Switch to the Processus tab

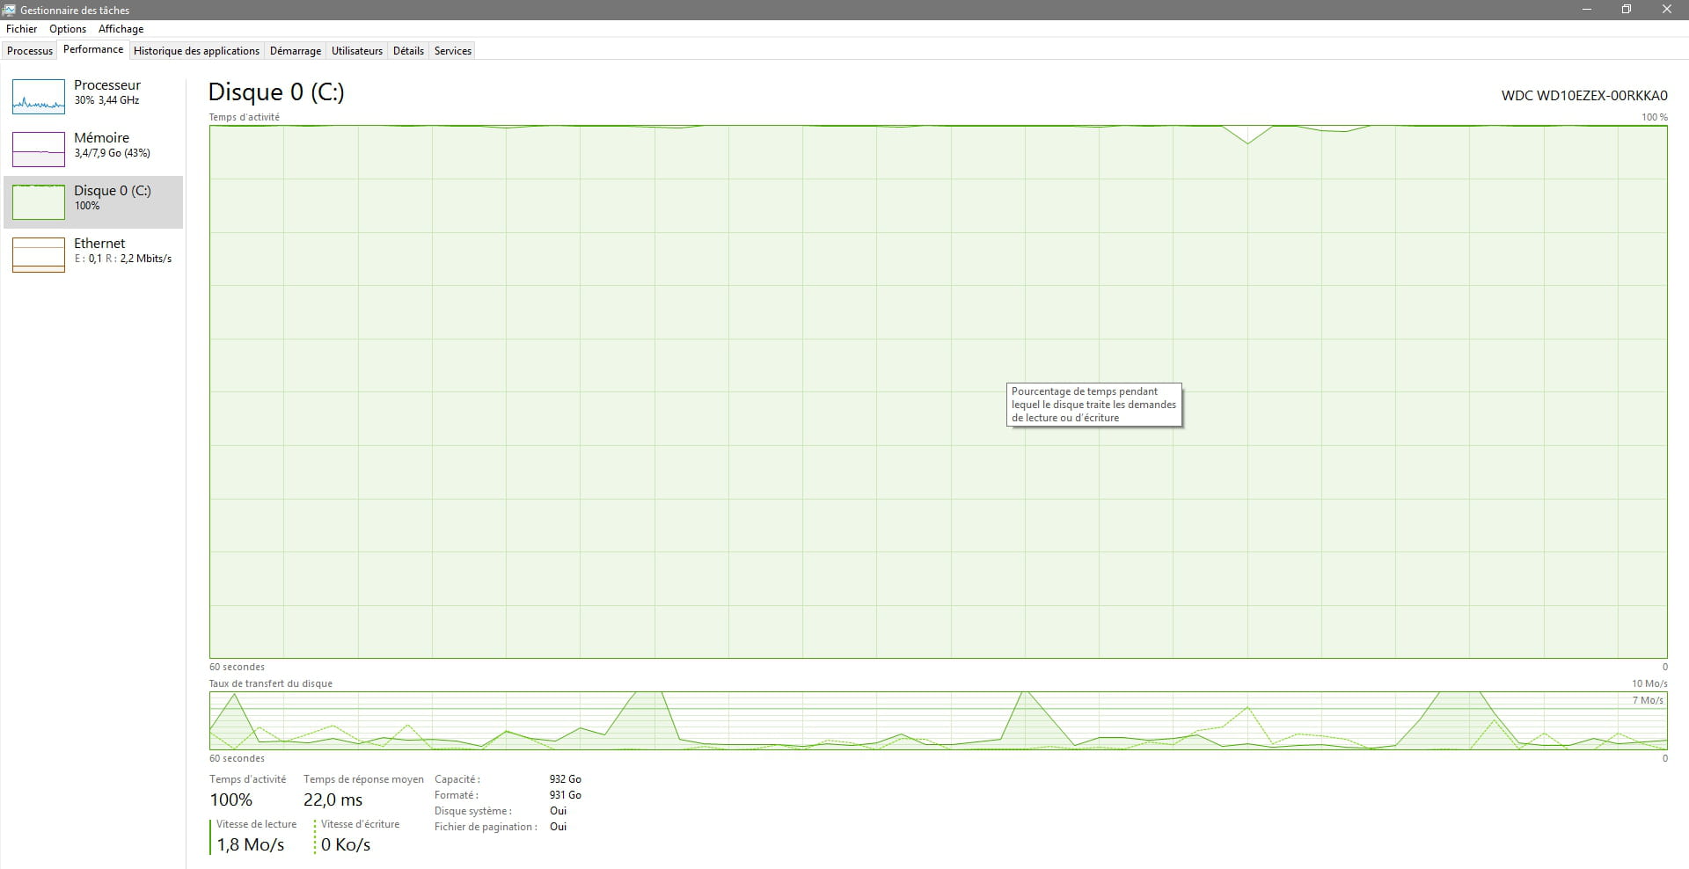pos(30,51)
